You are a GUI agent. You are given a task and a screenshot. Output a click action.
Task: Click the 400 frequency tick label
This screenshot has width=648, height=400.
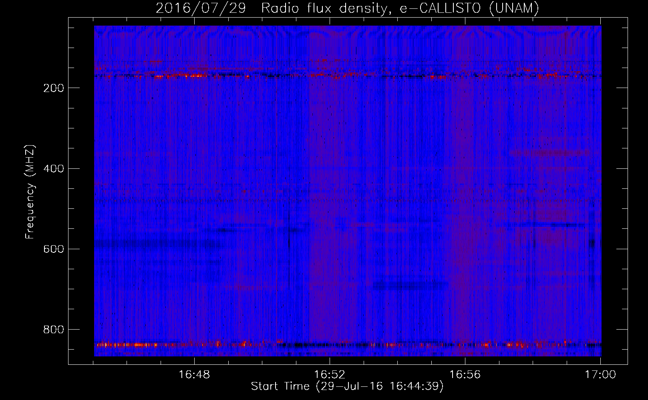[54, 168]
